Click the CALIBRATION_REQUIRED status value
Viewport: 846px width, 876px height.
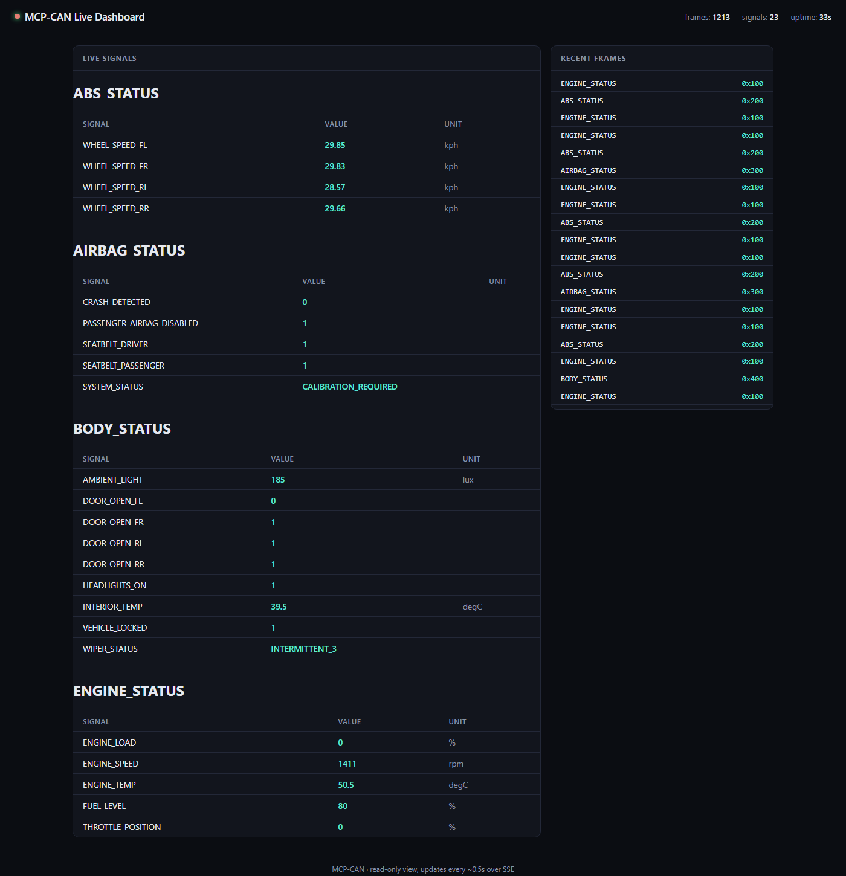[x=350, y=387]
